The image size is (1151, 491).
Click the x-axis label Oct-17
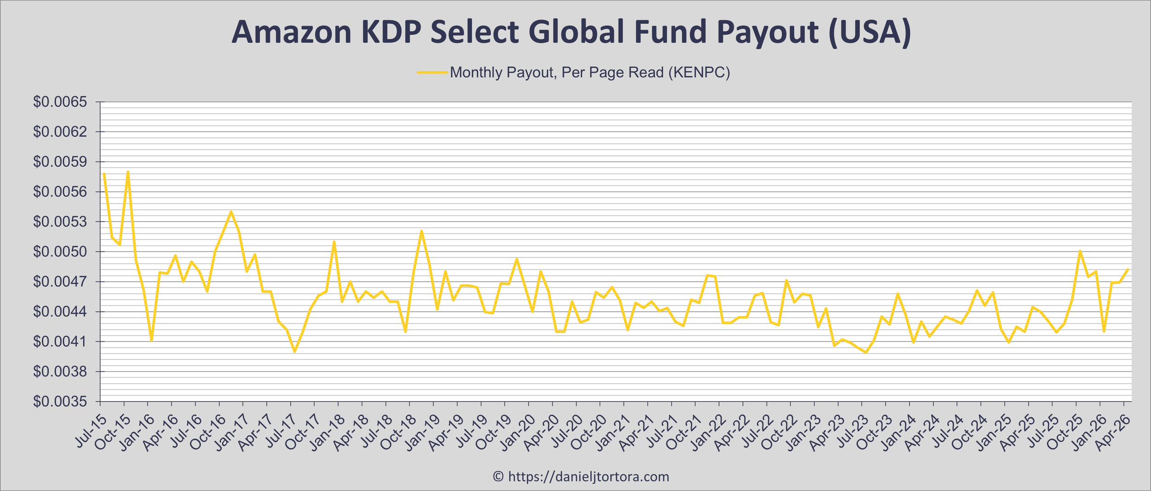click(303, 433)
